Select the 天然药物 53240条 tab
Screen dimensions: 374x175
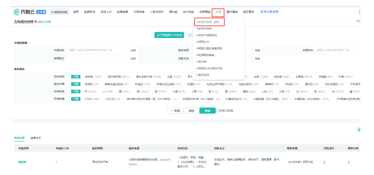point(169,35)
